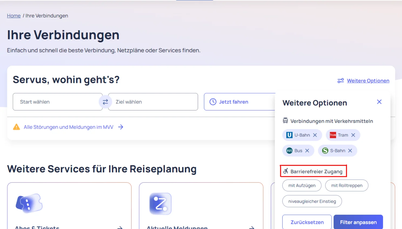Toggle the niveaugleicher Einstieg option
This screenshot has height=229, width=402.
312,201
